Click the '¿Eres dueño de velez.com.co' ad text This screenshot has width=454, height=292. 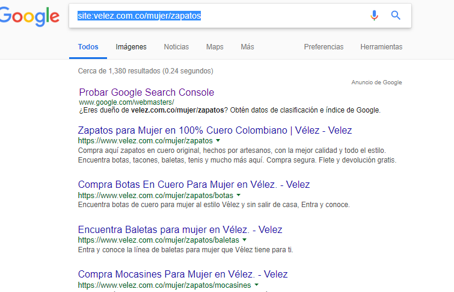pos(230,110)
